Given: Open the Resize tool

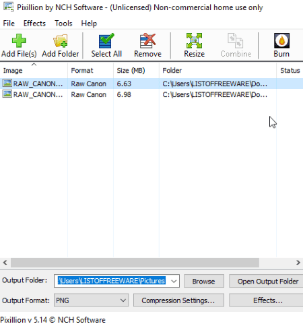Looking at the screenshot, I should (194, 40).
